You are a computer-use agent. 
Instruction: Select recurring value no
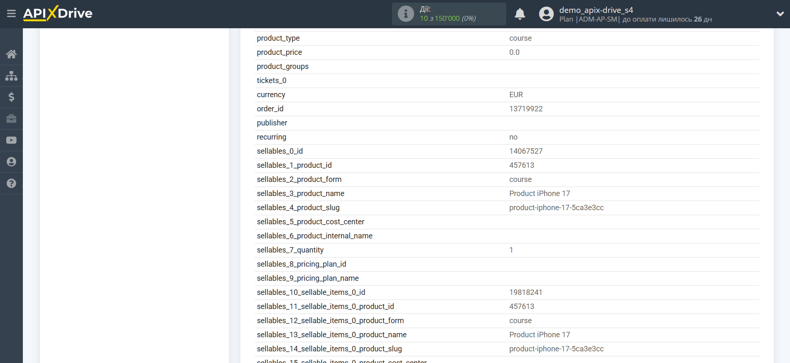point(513,137)
